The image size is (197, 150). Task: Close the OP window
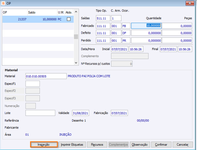pos(190,3)
